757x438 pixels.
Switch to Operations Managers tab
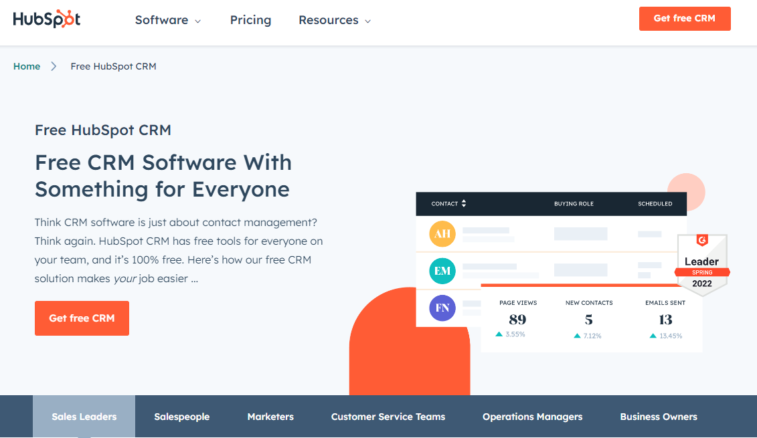[x=533, y=417]
